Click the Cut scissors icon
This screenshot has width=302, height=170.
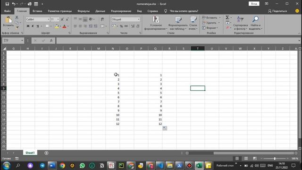coord(17,17)
